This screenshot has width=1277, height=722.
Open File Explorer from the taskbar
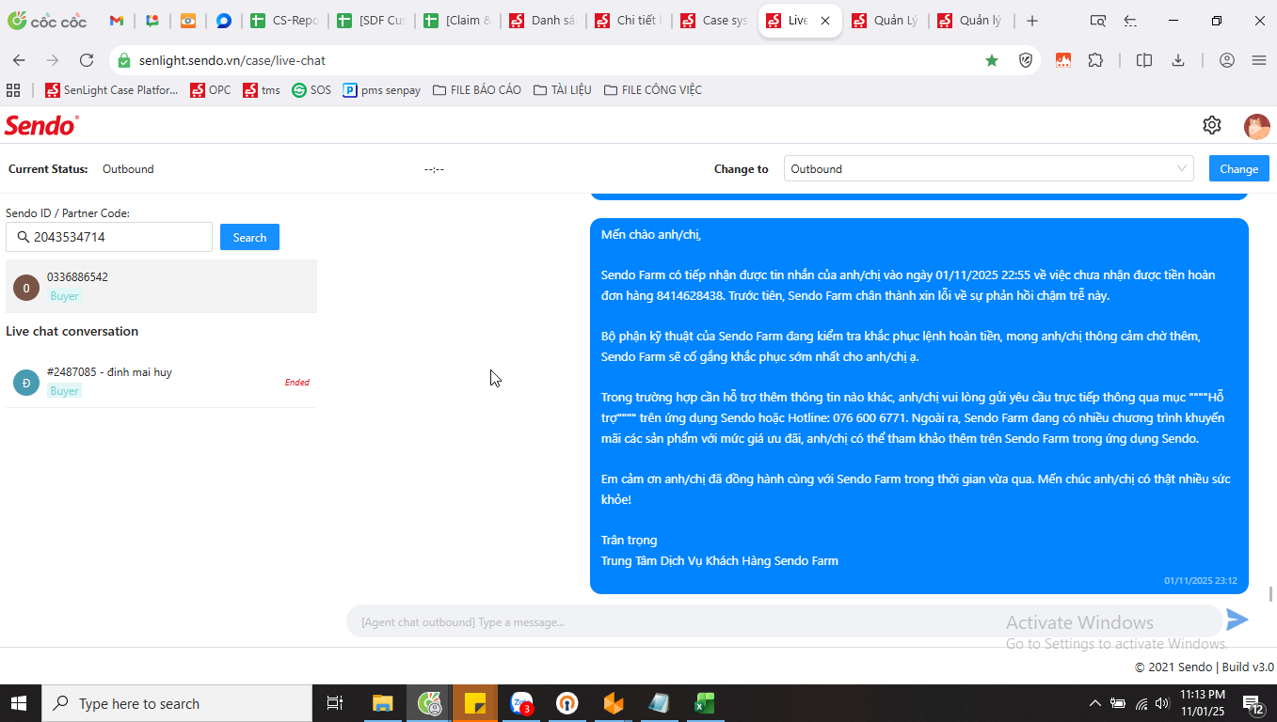click(382, 703)
